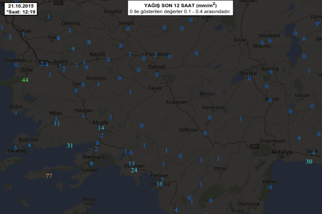The image size is (322, 214).
Task: Select the 30 rainfall value below Serik
Action: click(x=309, y=162)
